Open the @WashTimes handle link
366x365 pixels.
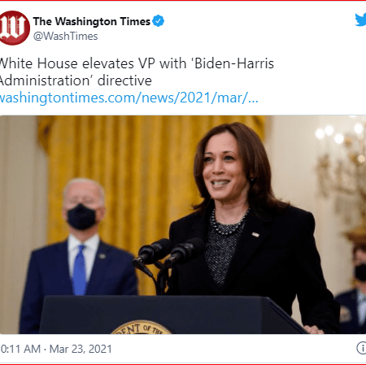pos(65,37)
